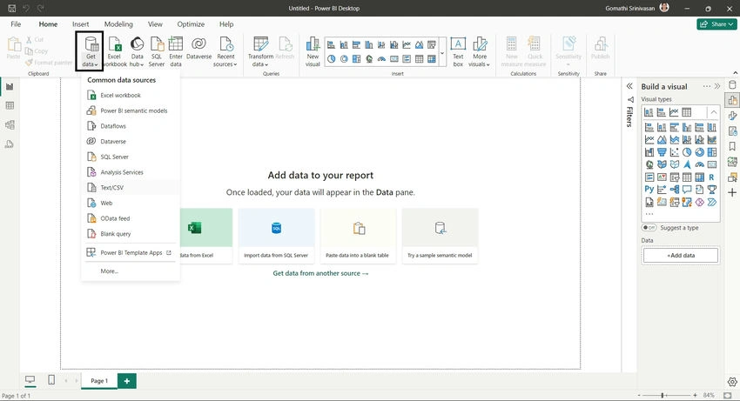Image resolution: width=740 pixels, height=401 pixels.
Task: Add a new page with plus button
Action: [x=126, y=381]
